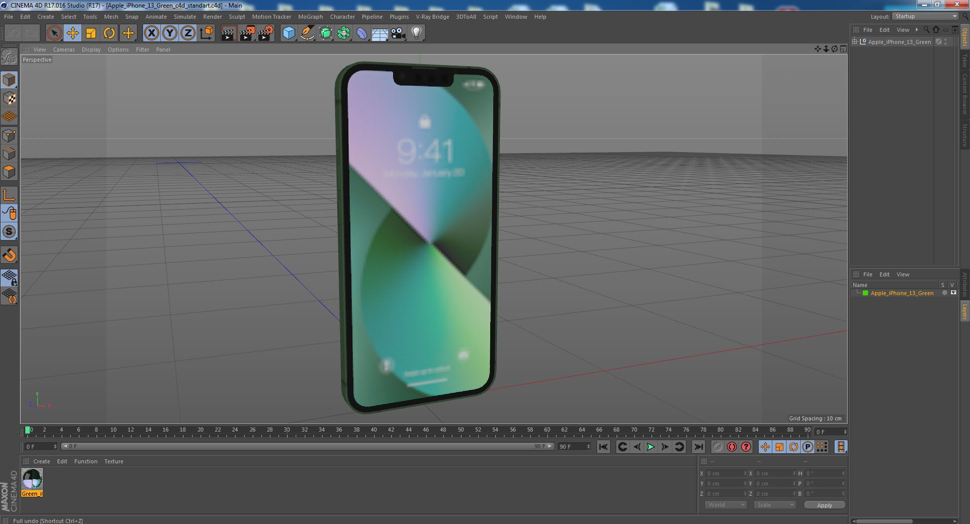The width and height of the screenshot is (970, 524).
Task: Open the material manager Texture menu
Action: tap(114, 461)
